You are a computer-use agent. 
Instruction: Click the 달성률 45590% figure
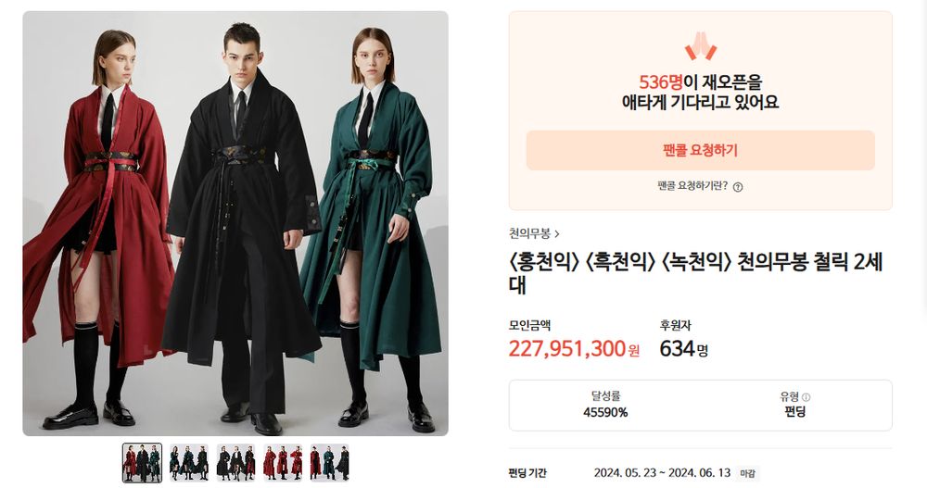[x=605, y=405]
